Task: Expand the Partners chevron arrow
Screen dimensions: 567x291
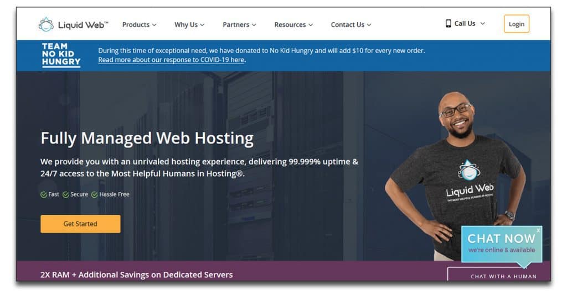Action: (x=254, y=25)
